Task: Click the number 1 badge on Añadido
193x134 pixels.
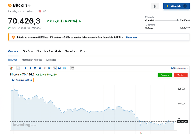Action: click(x=185, y=6)
